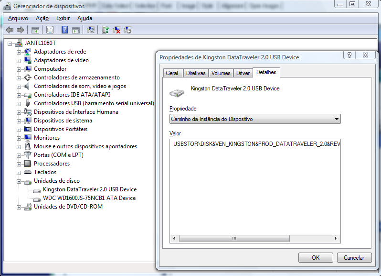Expand the Monitores node
Viewport: 381px width, 276px height.
click(19, 138)
